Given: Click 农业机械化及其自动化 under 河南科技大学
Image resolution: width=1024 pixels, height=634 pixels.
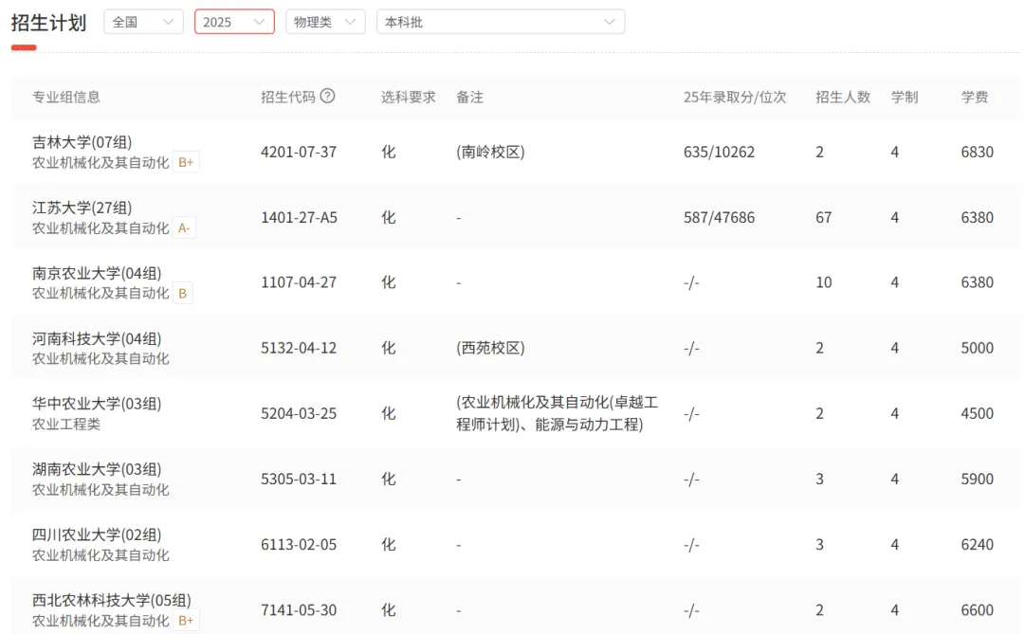Looking at the screenshot, I should [x=101, y=358].
